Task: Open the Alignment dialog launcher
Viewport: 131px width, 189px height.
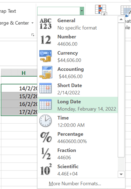Action: click(x=33, y=35)
